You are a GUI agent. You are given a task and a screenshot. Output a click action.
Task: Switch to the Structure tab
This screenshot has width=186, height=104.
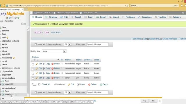click(x=51, y=17)
